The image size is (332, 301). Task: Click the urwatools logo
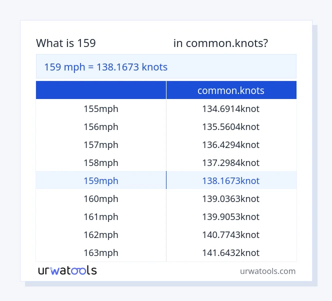point(67,270)
